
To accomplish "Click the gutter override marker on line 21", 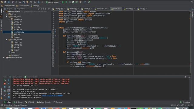I will coord(55,52).
